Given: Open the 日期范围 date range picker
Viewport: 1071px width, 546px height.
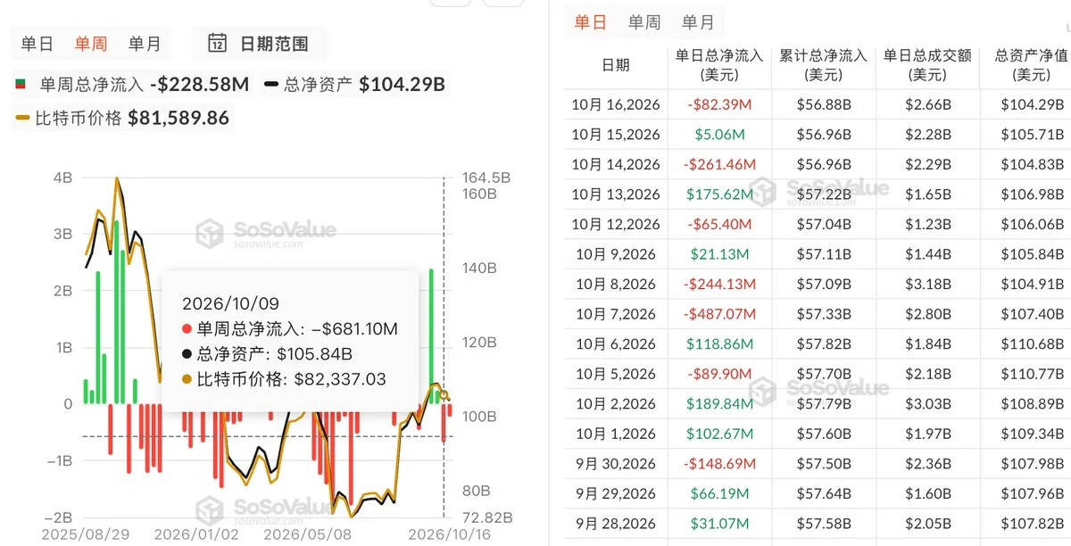Looking at the screenshot, I should click(x=258, y=43).
